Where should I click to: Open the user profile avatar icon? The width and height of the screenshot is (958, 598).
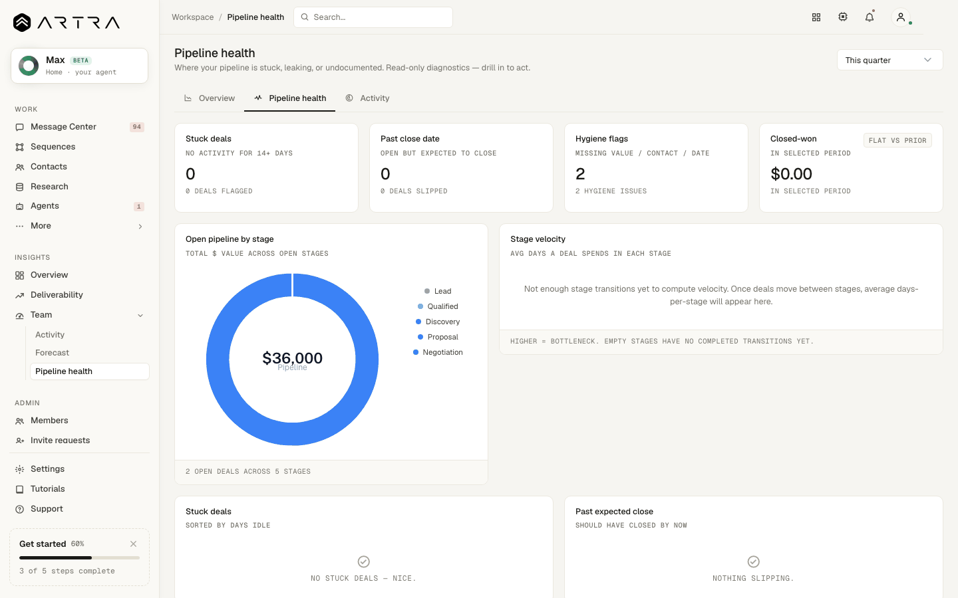[x=901, y=17]
